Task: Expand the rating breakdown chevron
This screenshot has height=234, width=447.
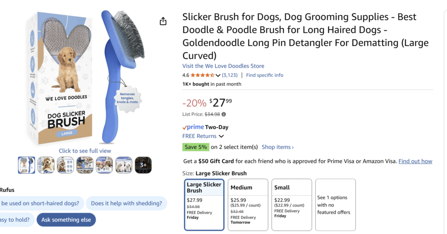Action: coord(218,76)
